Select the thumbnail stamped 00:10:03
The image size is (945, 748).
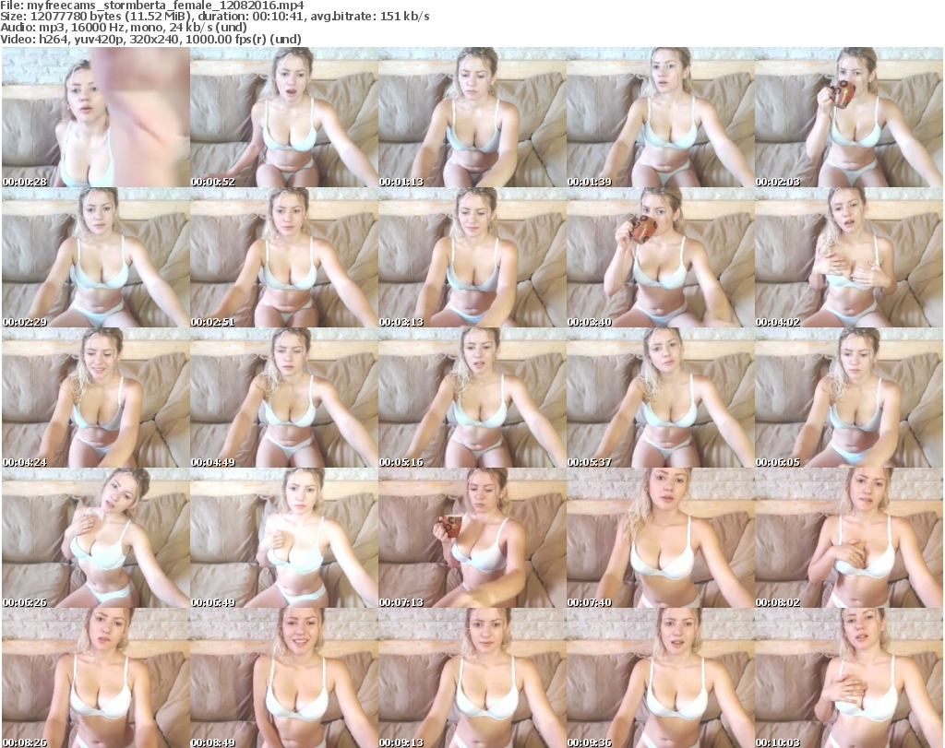(849, 678)
